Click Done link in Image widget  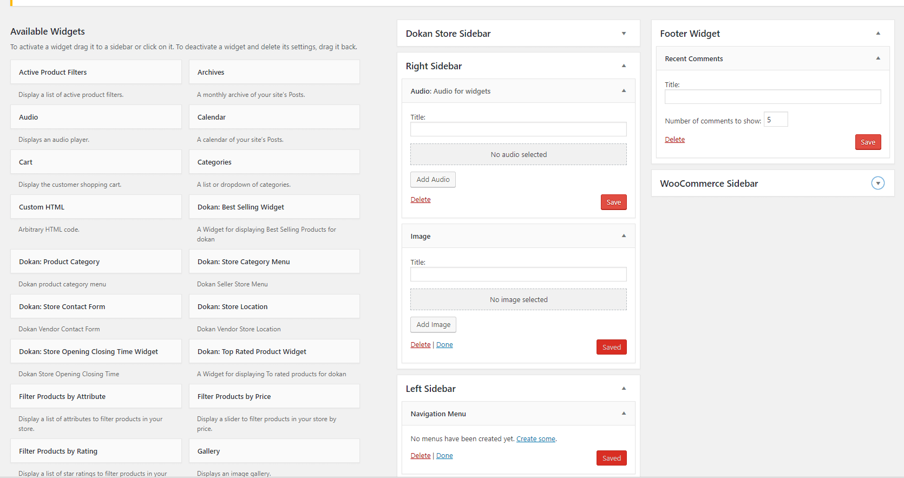444,345
